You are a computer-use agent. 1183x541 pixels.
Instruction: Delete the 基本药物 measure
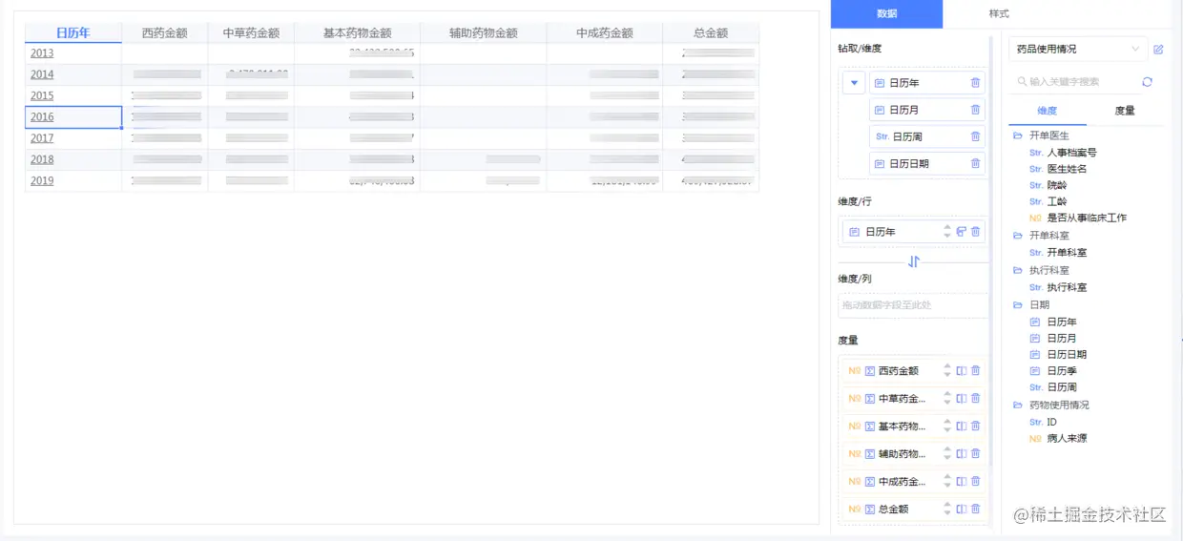[975, 427]
